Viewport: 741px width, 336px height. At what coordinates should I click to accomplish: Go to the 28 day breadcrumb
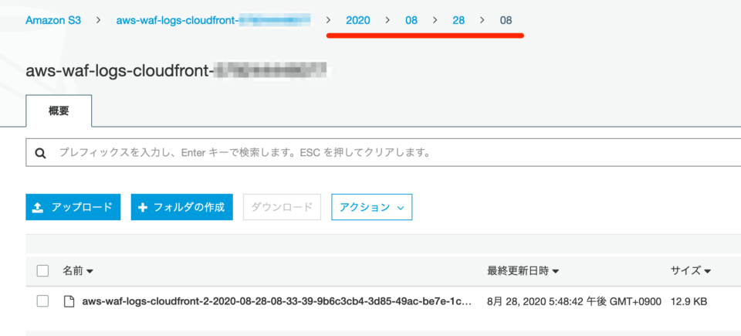pos(458,20)
